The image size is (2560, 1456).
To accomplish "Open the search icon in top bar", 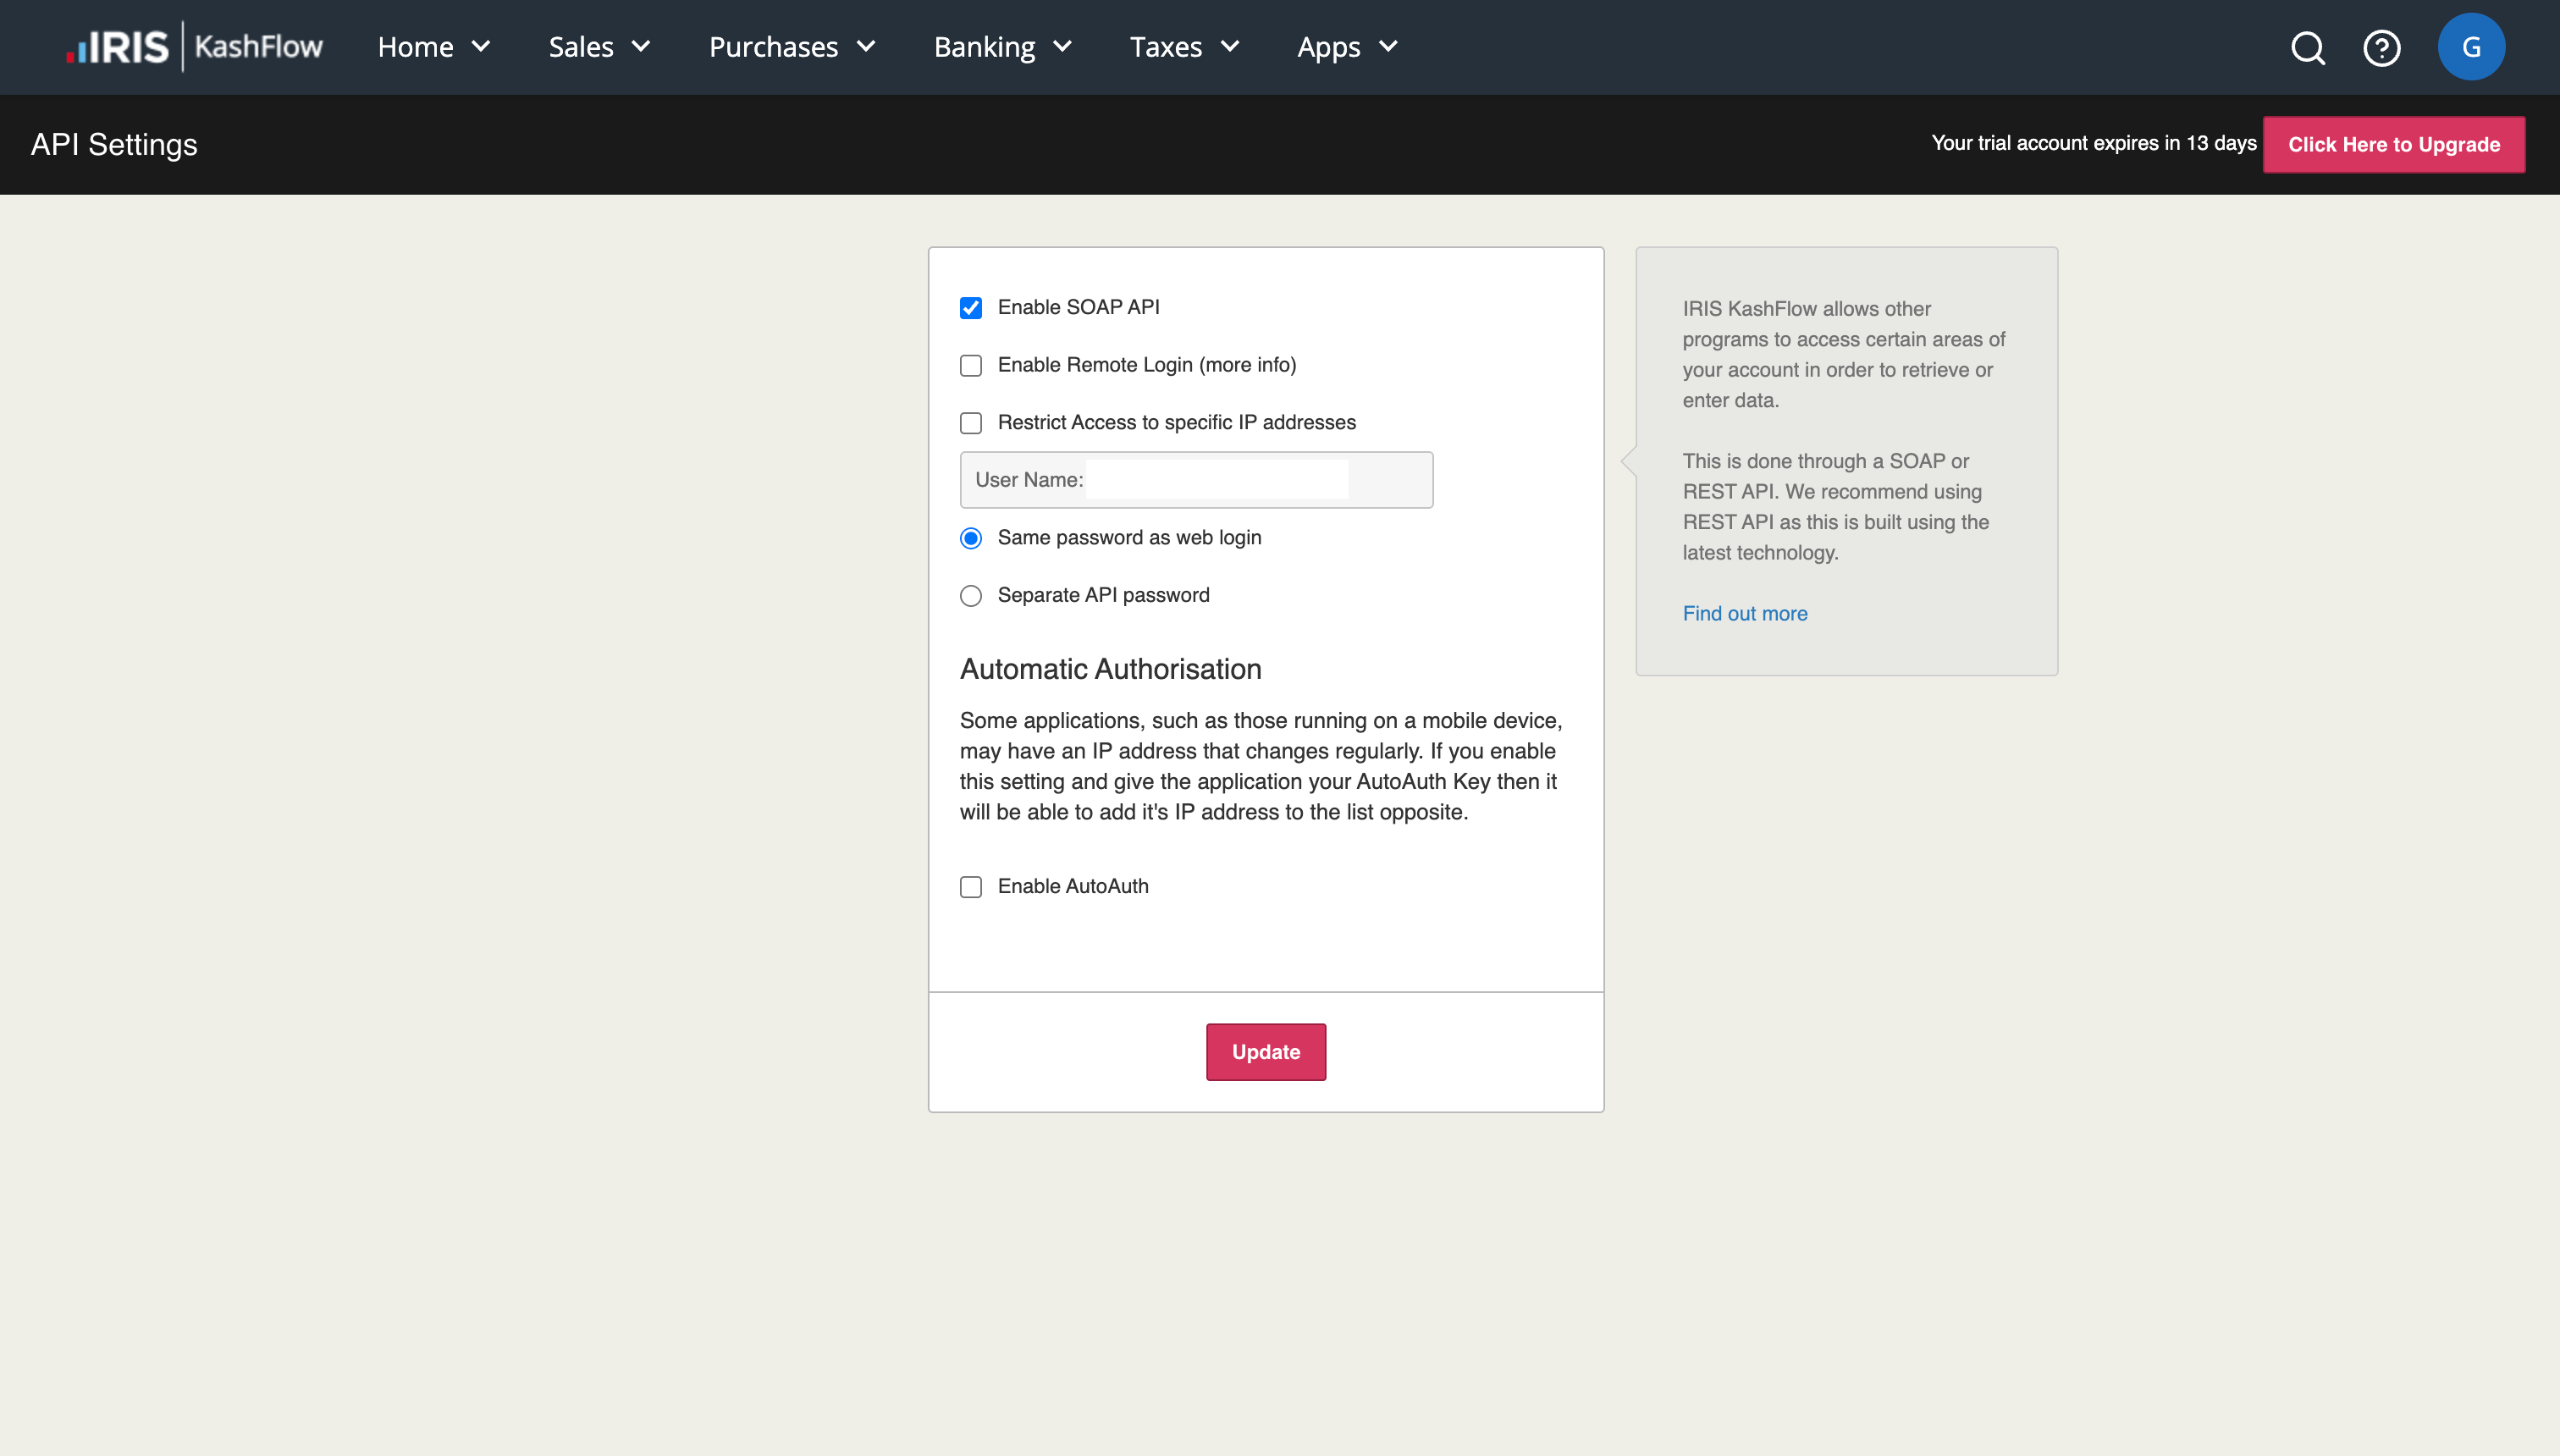I will (2308, 47).
